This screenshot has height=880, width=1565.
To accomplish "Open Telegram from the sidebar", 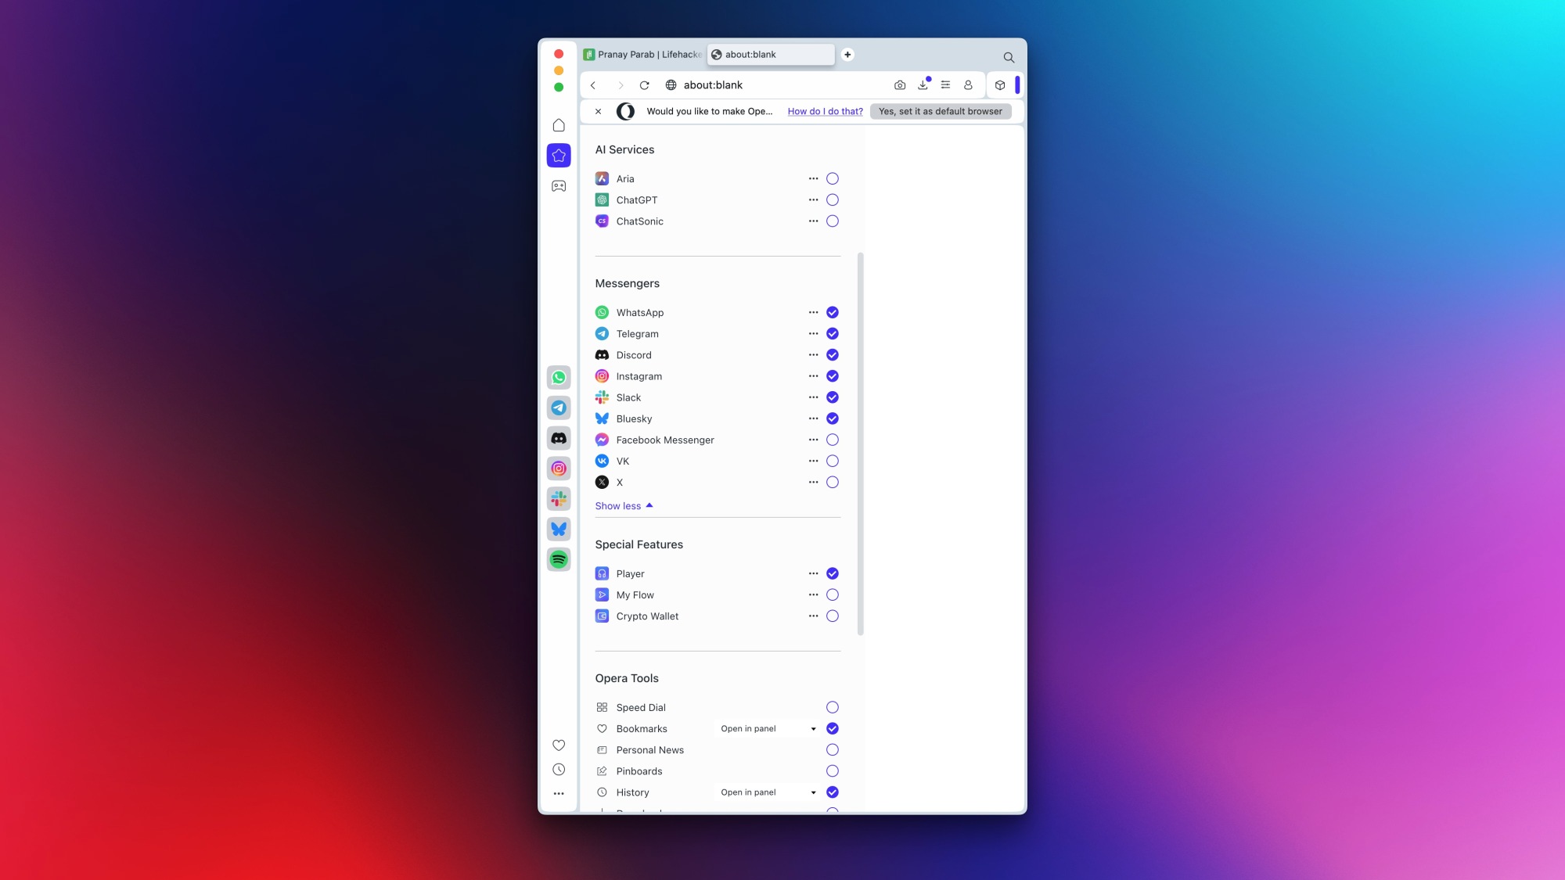I will pyautogui.click(x=559, y=408).
